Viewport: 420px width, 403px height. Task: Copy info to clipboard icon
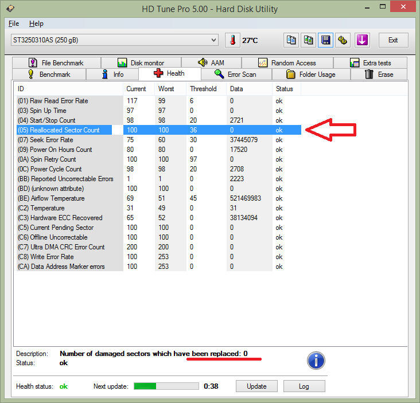pyautogui.click(x=291, y=40)
